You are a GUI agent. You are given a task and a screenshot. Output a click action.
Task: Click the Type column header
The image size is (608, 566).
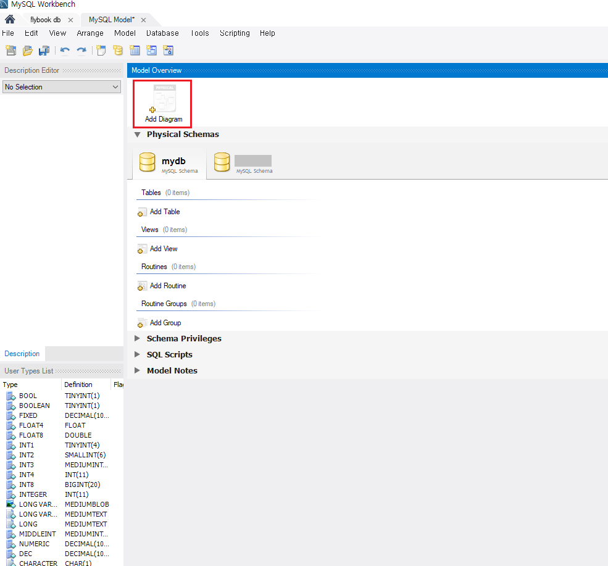[x=31, y=385]
